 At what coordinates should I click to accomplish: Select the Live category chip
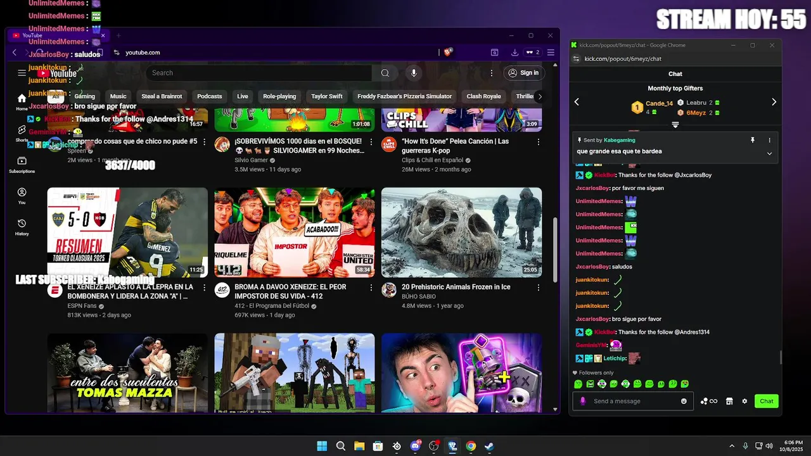(x=243, y=96)
